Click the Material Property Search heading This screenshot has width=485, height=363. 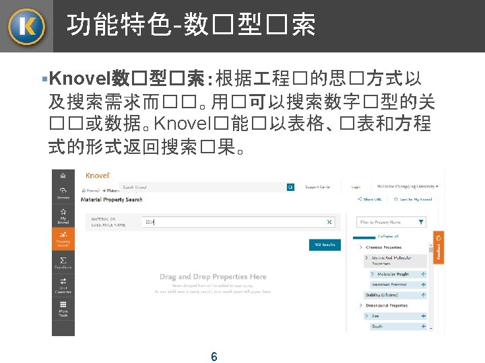click(x=112, y=200)
